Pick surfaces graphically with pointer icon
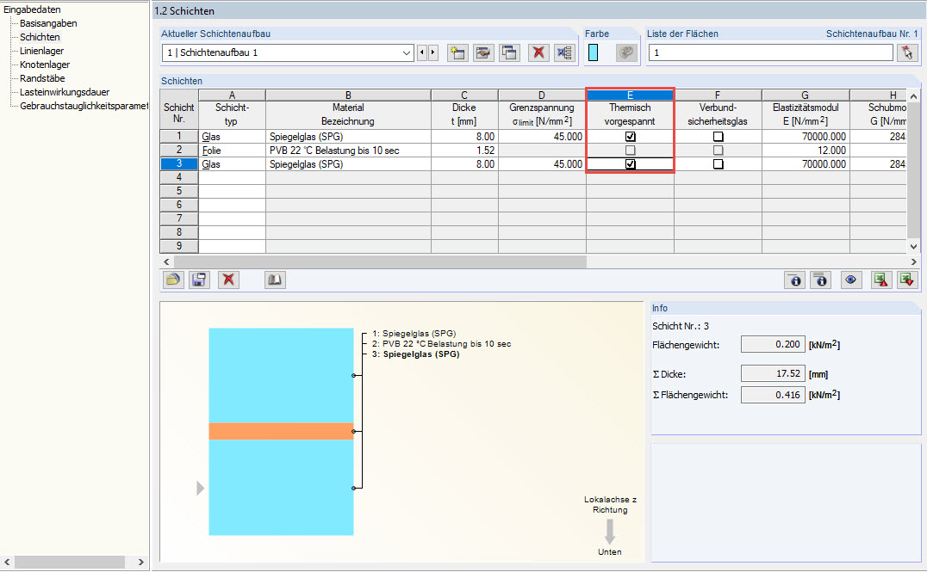The image size is (927, 572). 907,53
